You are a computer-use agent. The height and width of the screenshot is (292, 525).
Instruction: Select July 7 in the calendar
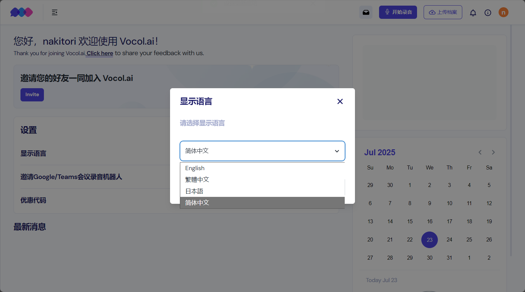(x=390, y=203)
